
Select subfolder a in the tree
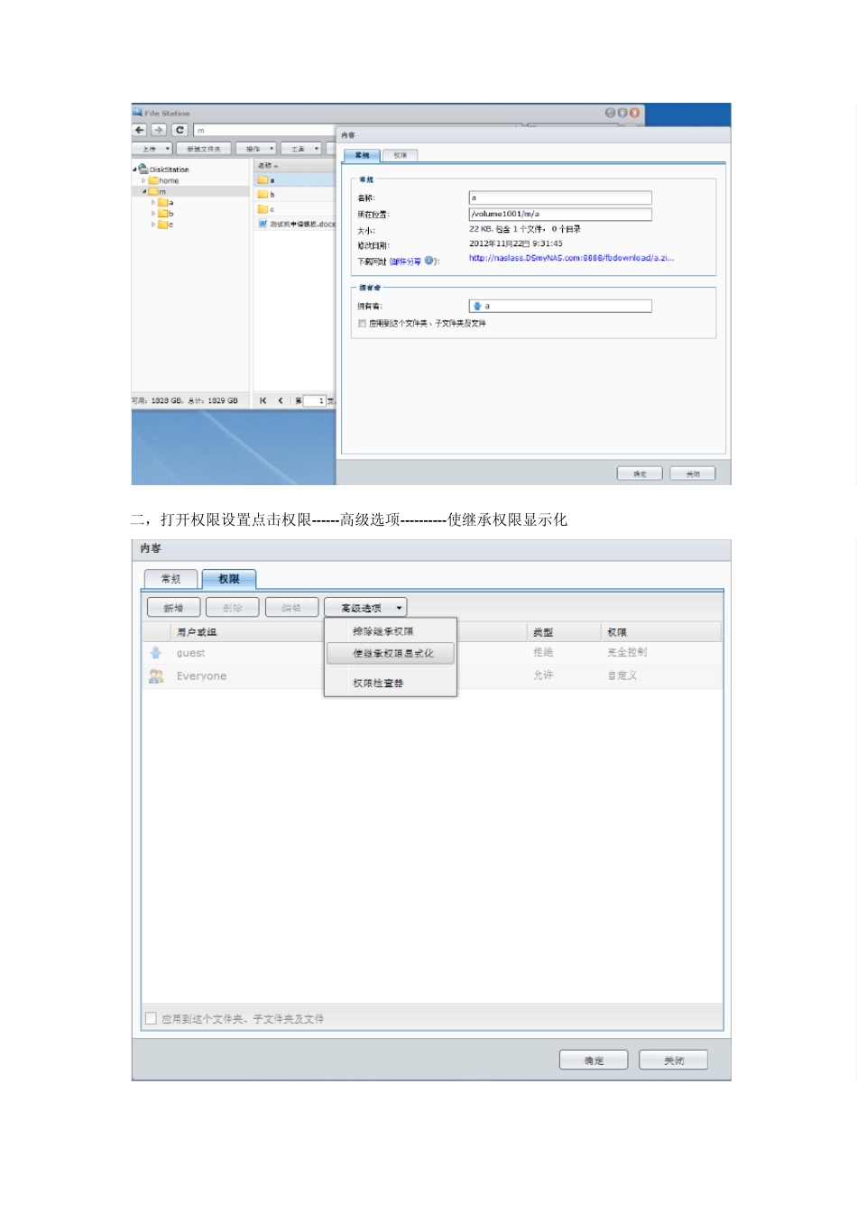pyautogui.click(x=165, y=203)
